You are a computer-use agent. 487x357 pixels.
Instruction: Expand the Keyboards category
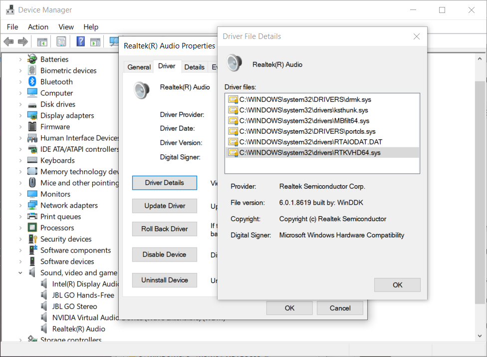[20, 161]
